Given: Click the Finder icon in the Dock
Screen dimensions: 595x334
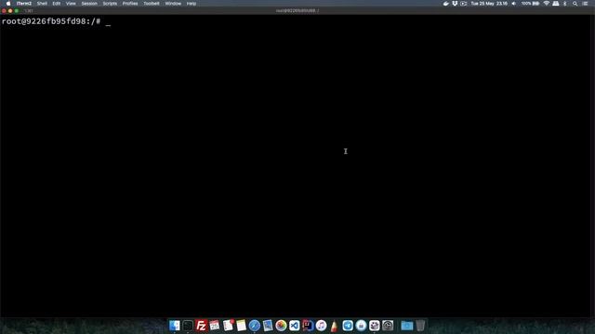Looking at the screenshot, I should click(175, 326).
